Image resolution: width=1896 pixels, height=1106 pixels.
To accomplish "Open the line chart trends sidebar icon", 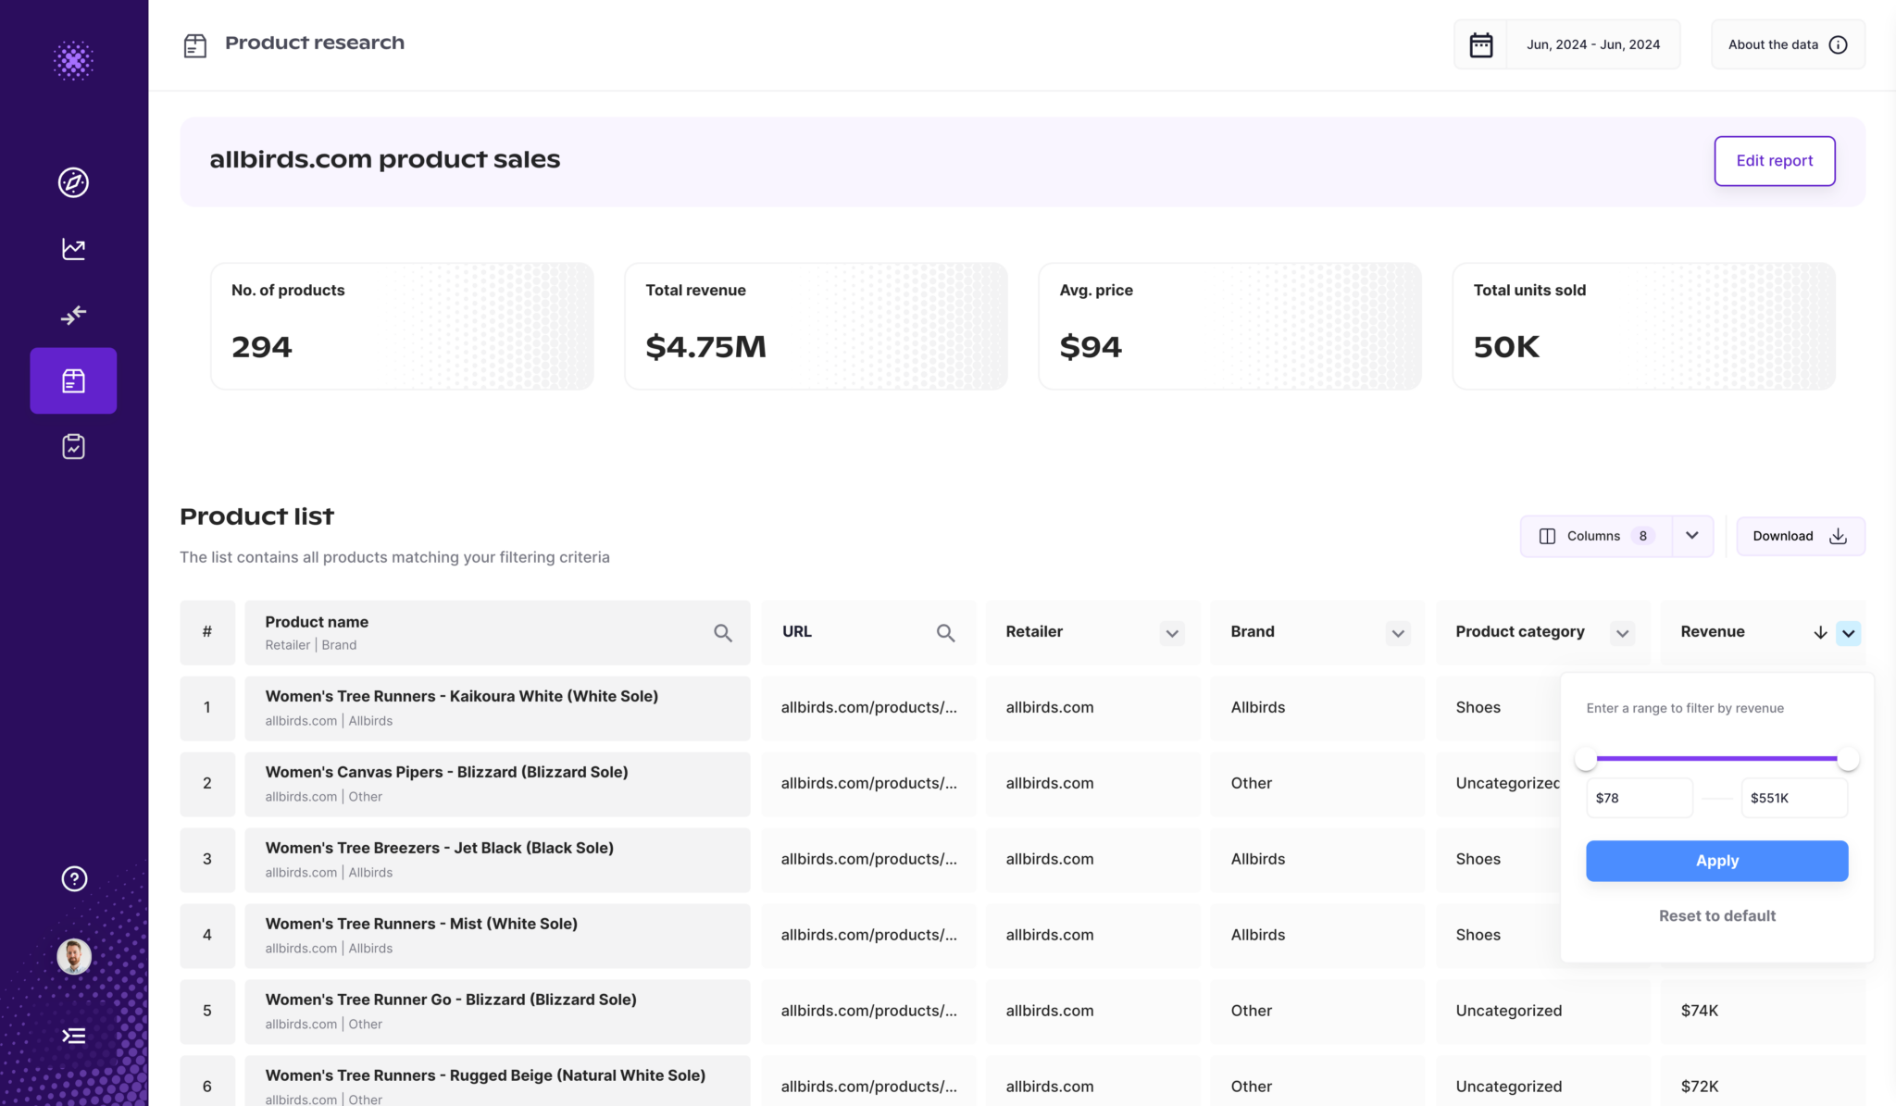I will [x=73, y=249].
